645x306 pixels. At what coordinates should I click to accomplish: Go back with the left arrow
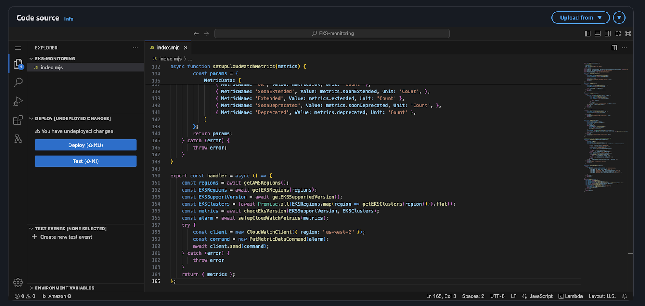[x=196, y=34]
